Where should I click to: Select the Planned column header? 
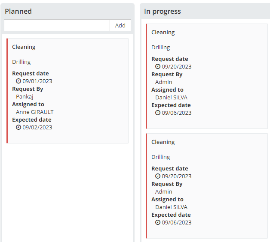(18, 11)
